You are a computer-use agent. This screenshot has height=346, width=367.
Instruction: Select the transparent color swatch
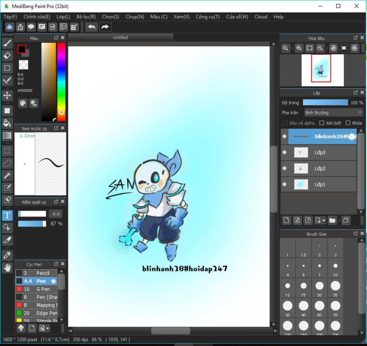tap(23, 65)
